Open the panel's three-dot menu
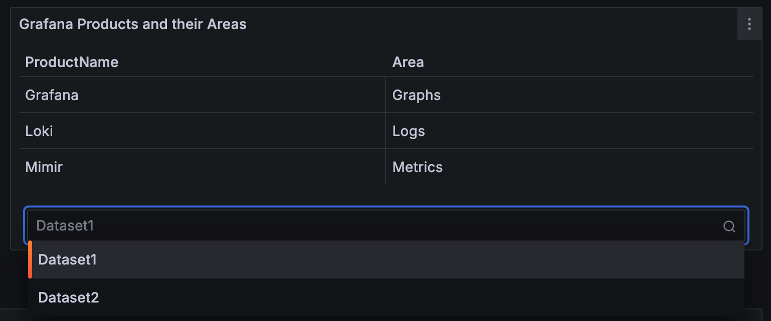771x321 pixels. click(749, 24)
